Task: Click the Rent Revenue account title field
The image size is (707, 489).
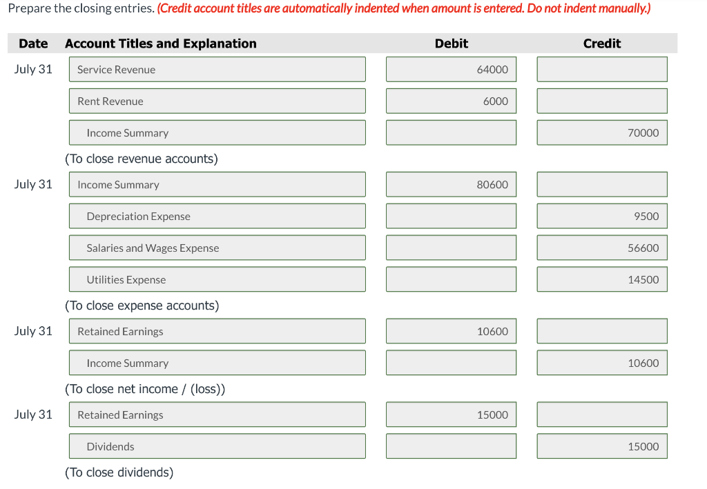Action: [217, 101]
